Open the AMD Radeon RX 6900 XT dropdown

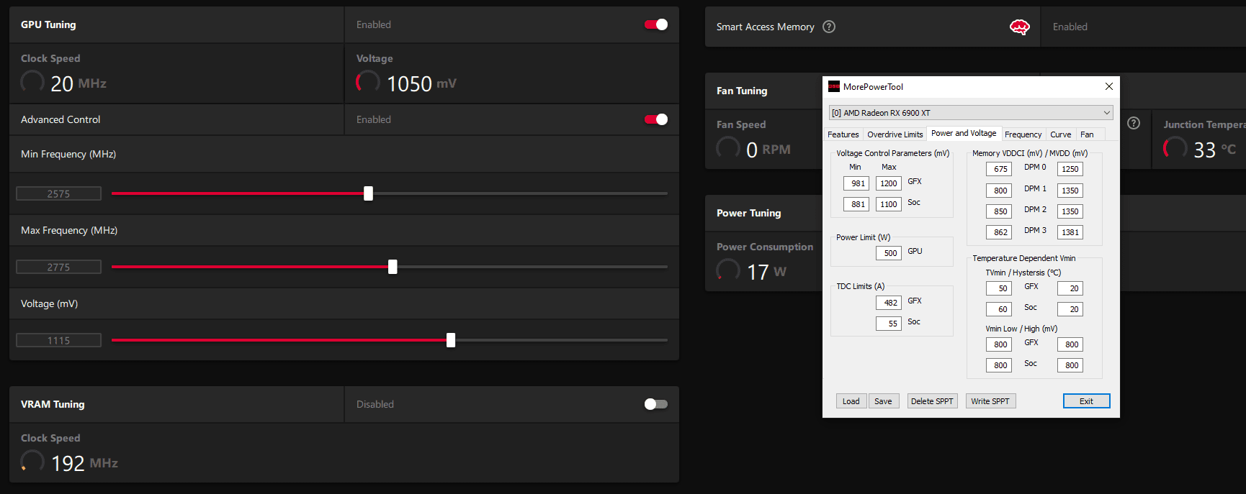(971, 113)
